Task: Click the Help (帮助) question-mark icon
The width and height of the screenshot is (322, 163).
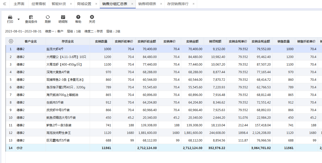Action: click(78, 17)
